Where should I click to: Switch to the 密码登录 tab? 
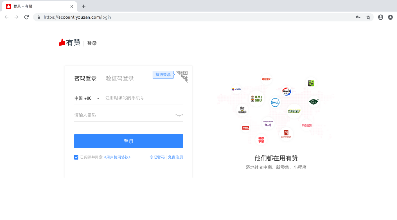(85, 78)
